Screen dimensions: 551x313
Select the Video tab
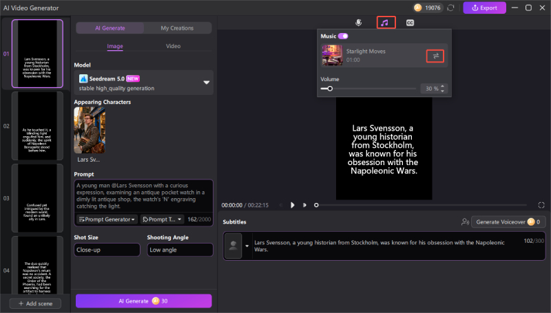174,46
